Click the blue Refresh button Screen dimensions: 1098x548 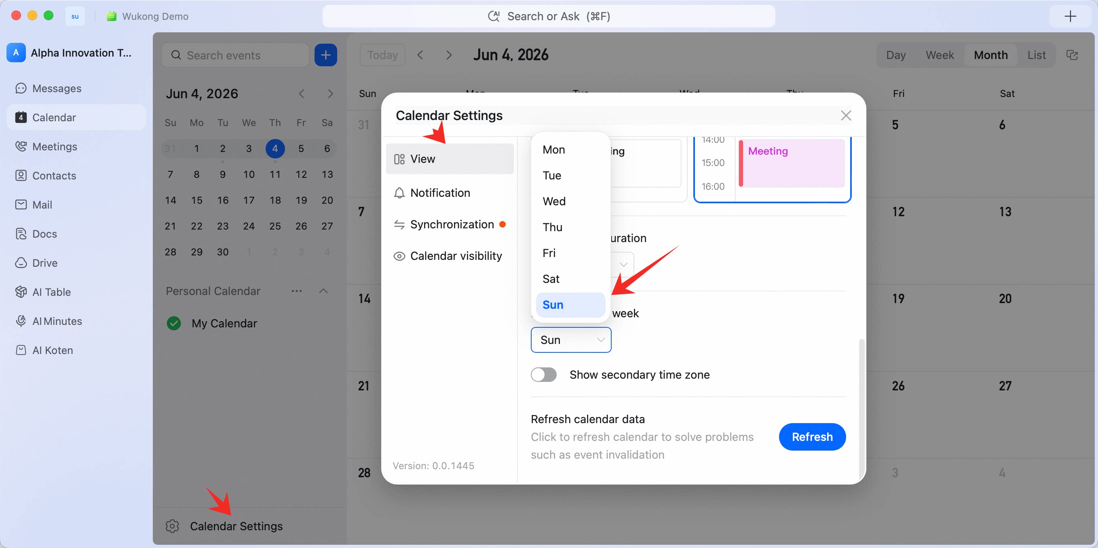click(x=812, y=437)
